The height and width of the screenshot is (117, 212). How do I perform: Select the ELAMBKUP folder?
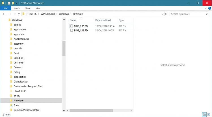pyautogui.click(x=20, y=91)
